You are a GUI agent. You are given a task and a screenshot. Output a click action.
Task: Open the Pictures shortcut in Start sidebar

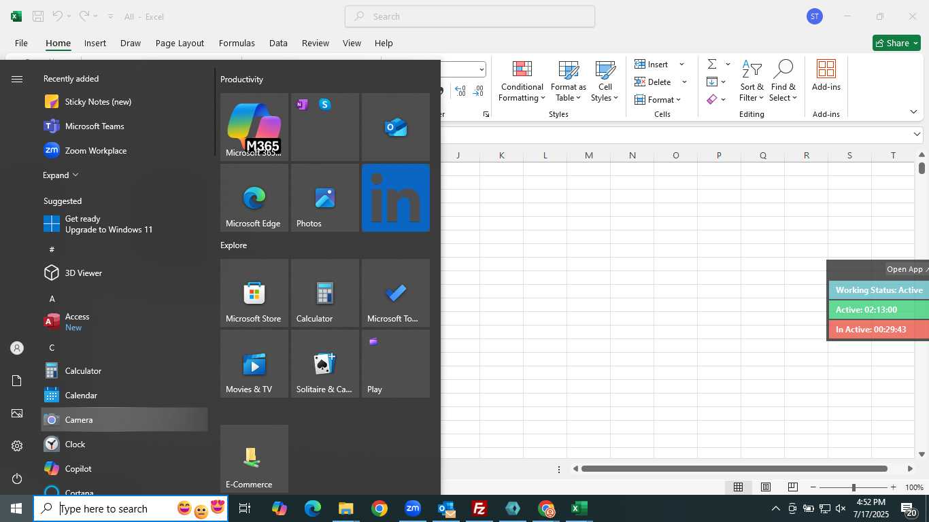click(x=17, y=413)
